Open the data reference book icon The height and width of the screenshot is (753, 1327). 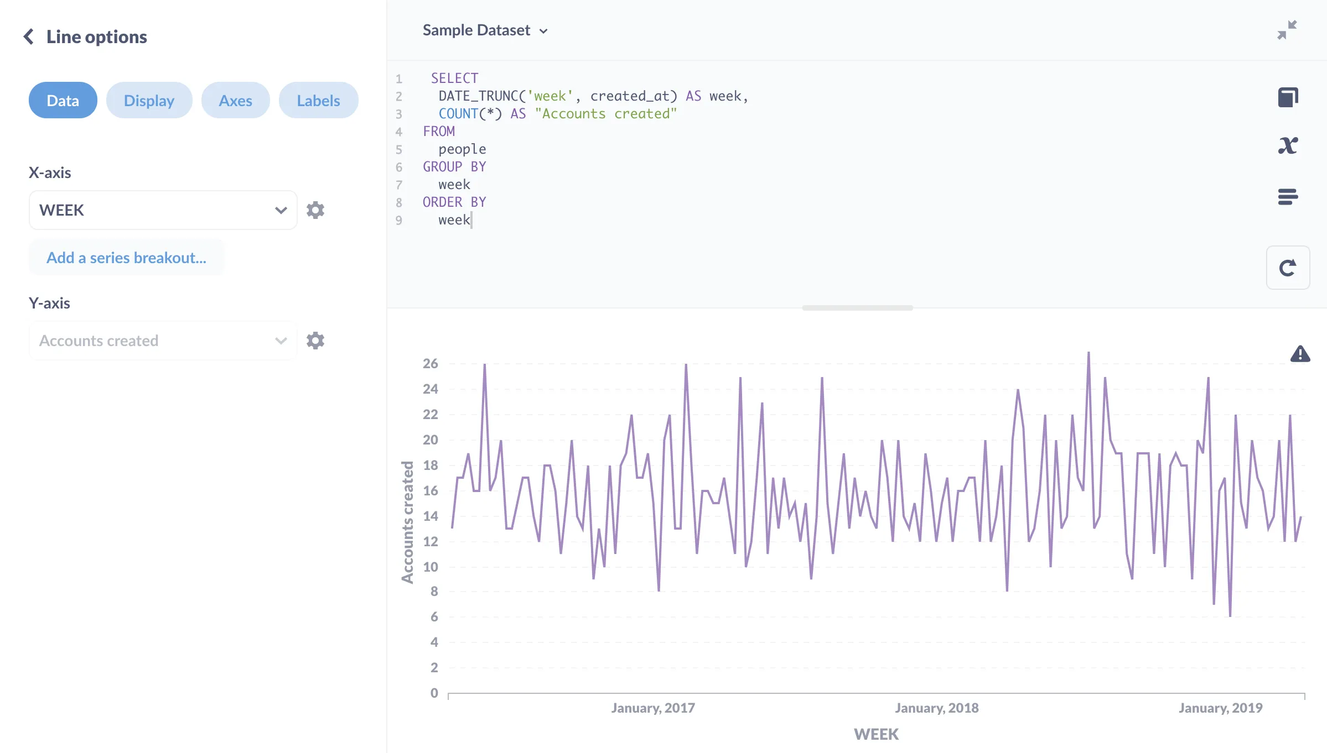coord(1288,98)
